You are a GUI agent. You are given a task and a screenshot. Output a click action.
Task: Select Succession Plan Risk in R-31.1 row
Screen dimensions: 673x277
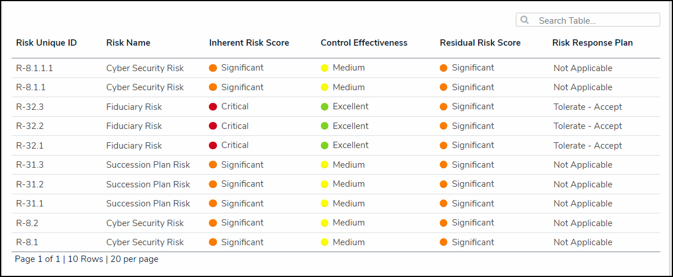tap(148, 204)
